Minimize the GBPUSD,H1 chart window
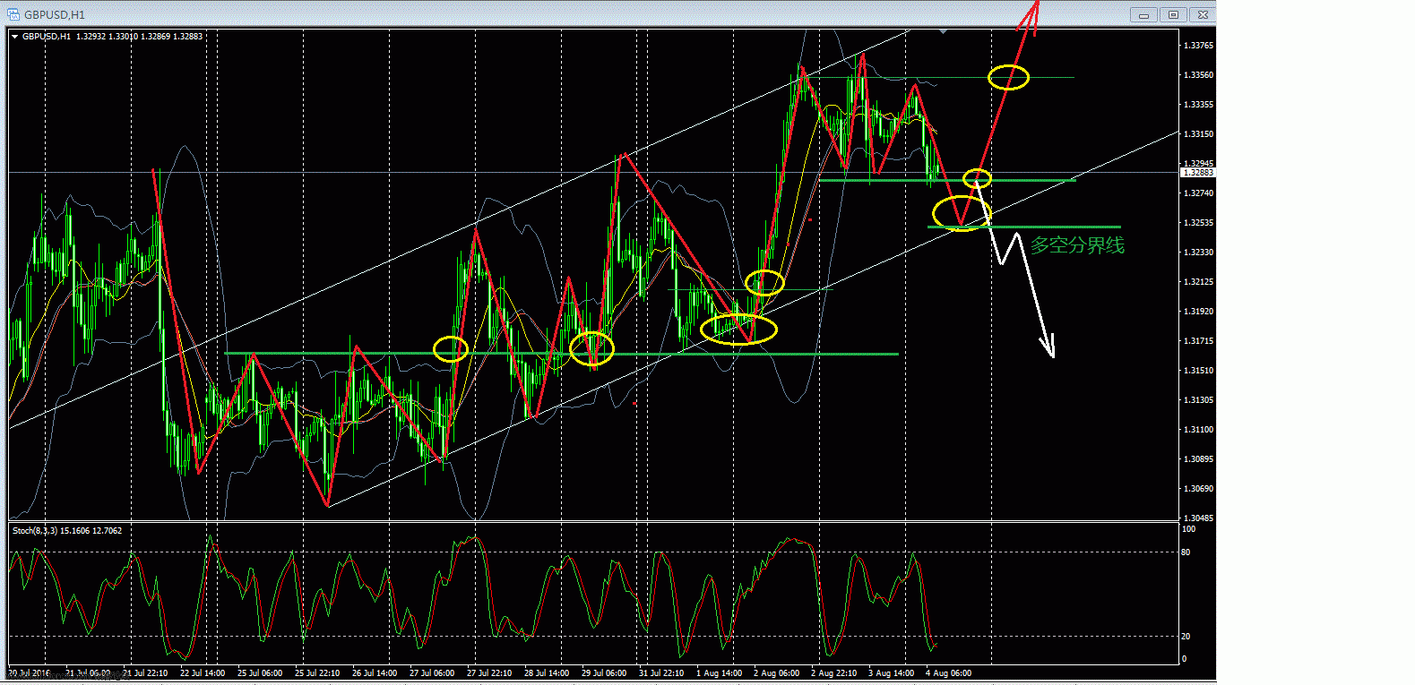The height and width of the screenshot is (685, 1415). tap(1143, 14)
